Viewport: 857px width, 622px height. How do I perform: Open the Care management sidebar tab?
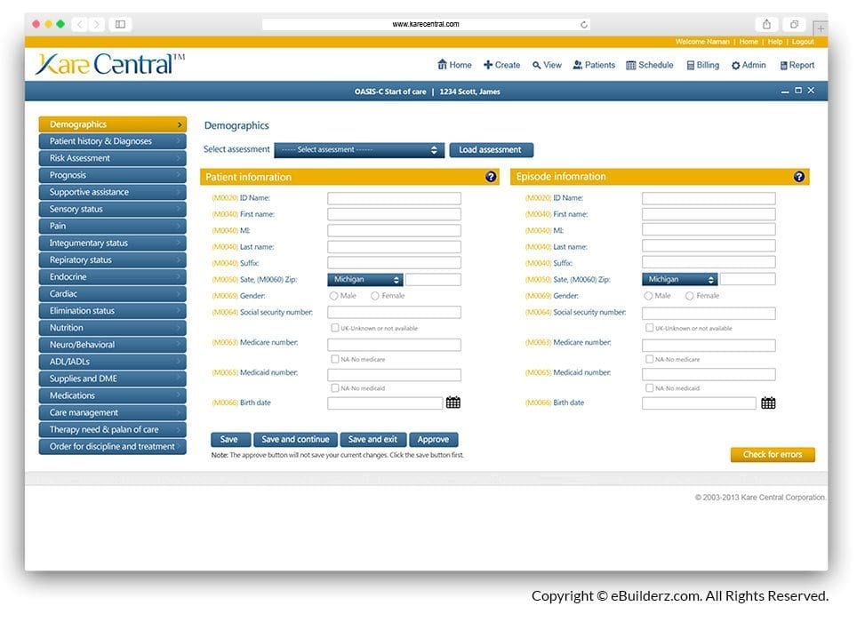pyautogui.click(x=113, y=412)
